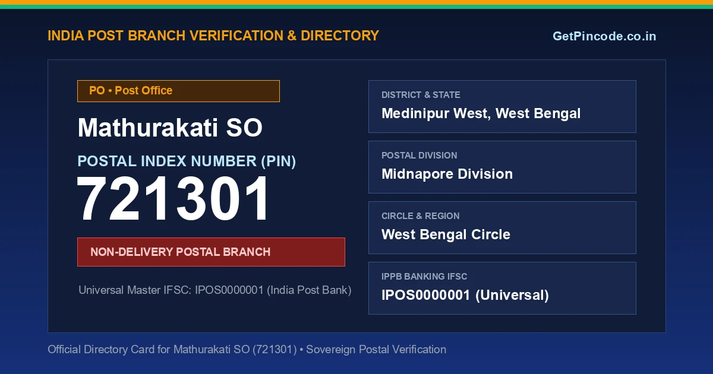Click the Postal Index Number (PIN) label
The width and height of the screenshot is (713, 374).
(x=187, y=161)
